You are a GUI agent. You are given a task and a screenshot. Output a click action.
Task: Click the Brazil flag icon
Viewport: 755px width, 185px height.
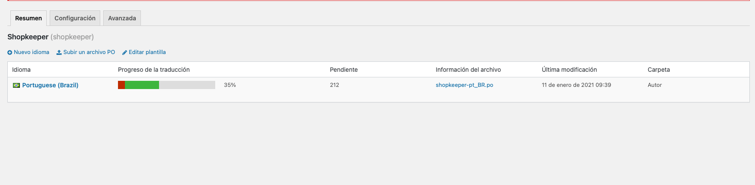tap(16, 85)
